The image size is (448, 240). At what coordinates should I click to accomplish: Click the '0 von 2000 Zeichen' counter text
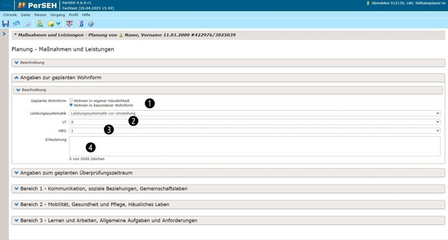point(87,159)
